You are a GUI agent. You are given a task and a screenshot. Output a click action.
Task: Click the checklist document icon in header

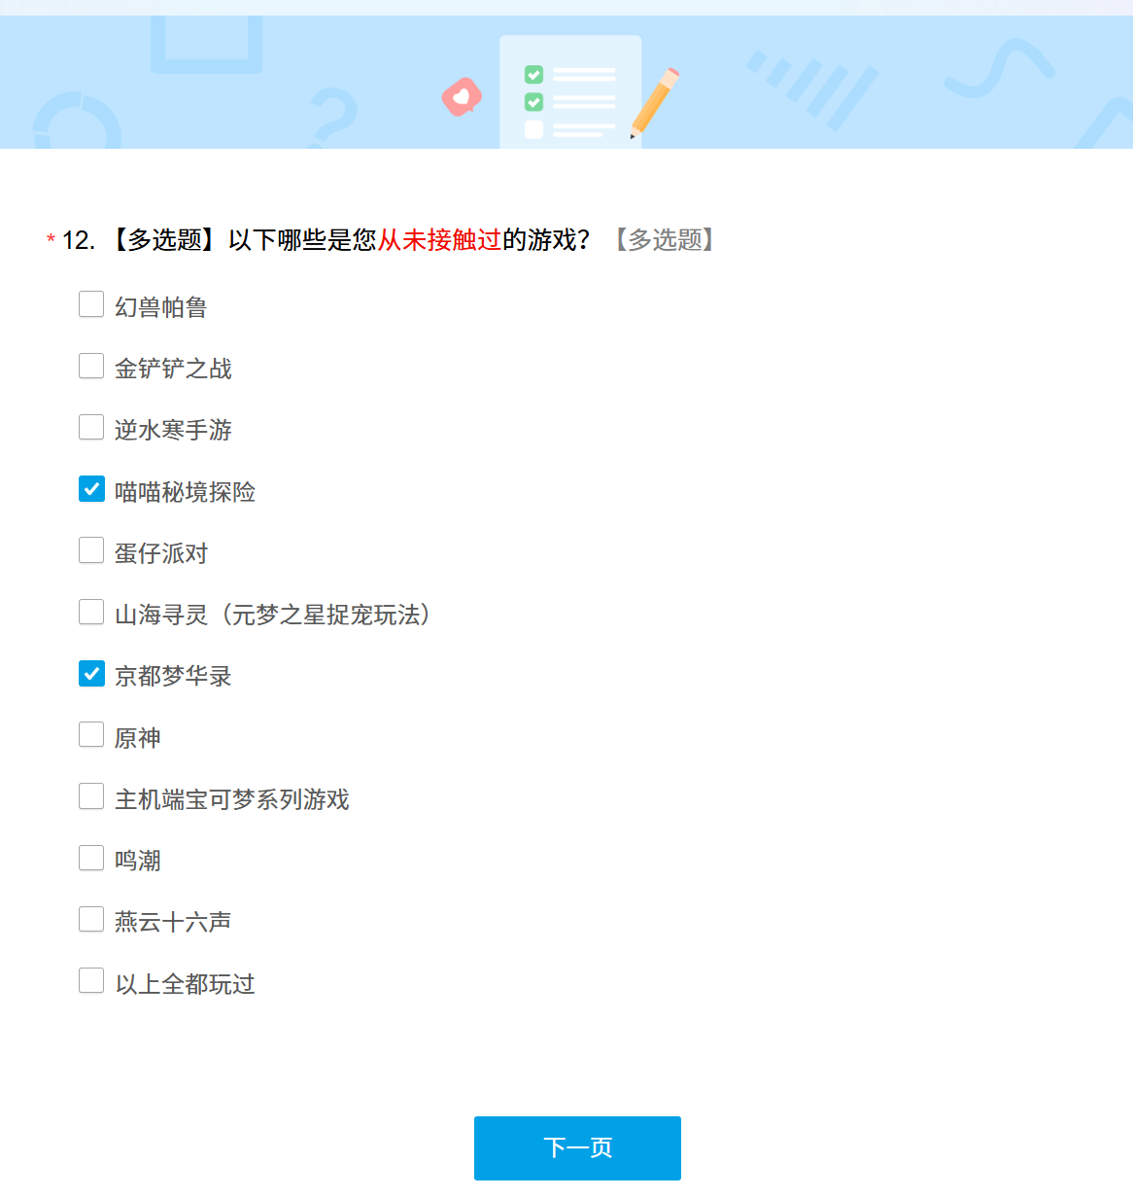coord(570,93)
